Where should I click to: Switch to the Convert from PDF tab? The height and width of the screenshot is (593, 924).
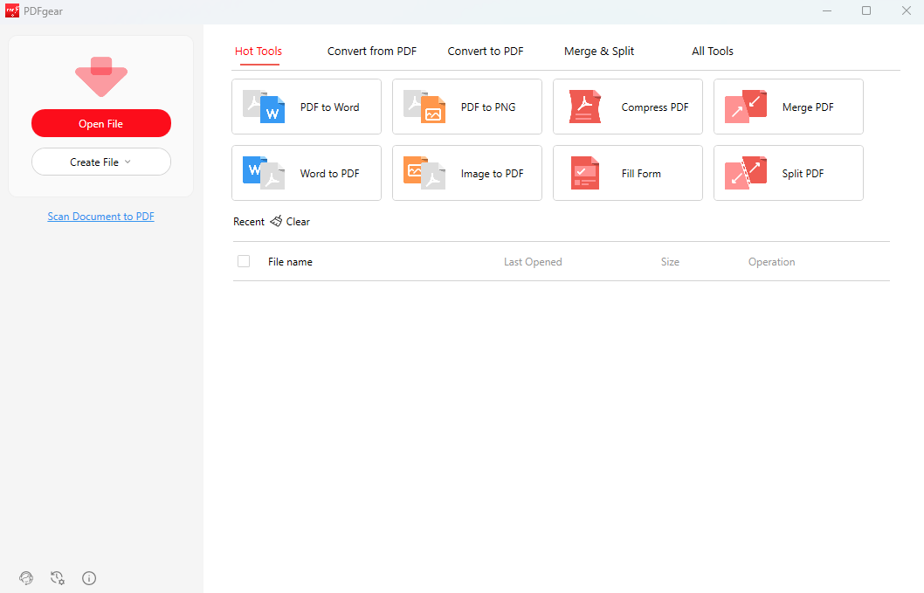click(x=372, y=52)
